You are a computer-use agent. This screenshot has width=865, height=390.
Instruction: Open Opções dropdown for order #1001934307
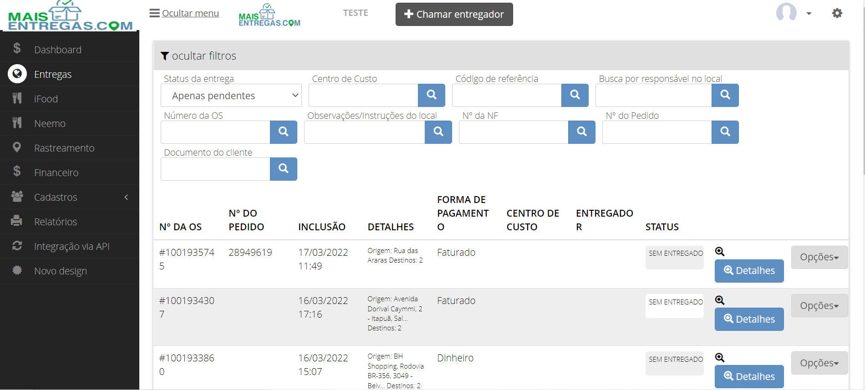(819, 305)
